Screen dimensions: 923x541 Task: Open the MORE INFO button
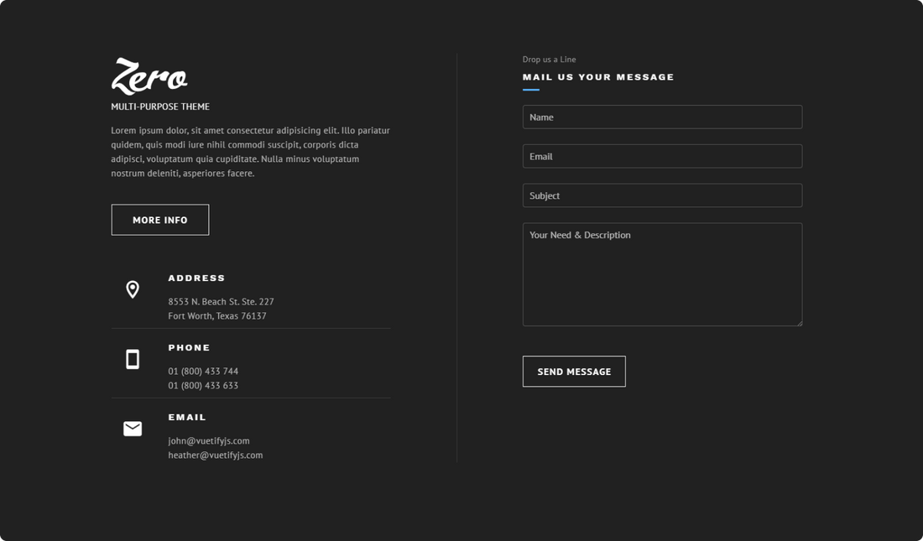pos(160,220)
